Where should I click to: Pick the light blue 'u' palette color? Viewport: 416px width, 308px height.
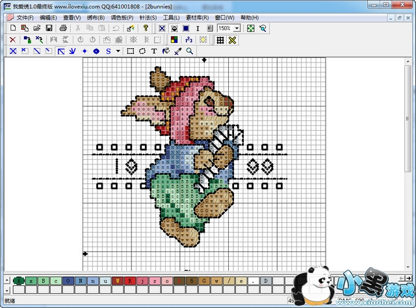pos(105,281)
